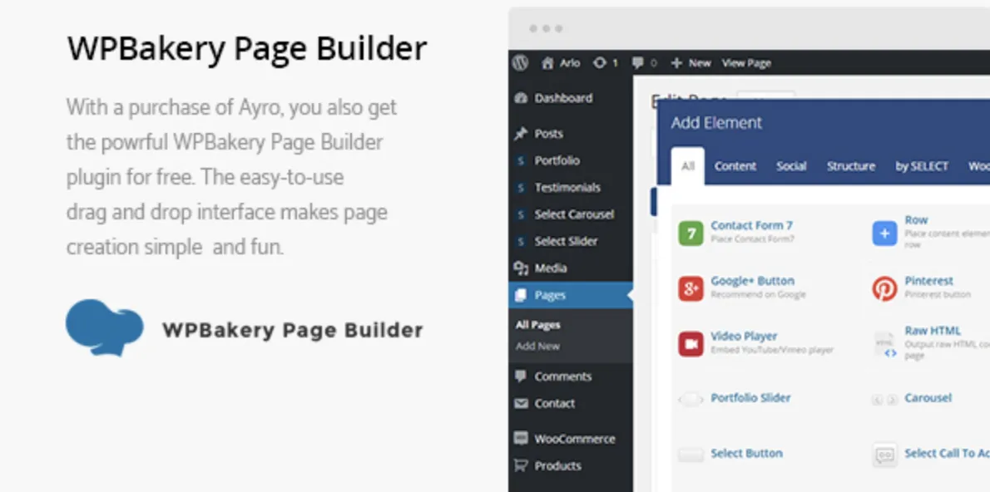
Task: Add the Select Button element
Action: pyautogui.click(x=746, y=454)
